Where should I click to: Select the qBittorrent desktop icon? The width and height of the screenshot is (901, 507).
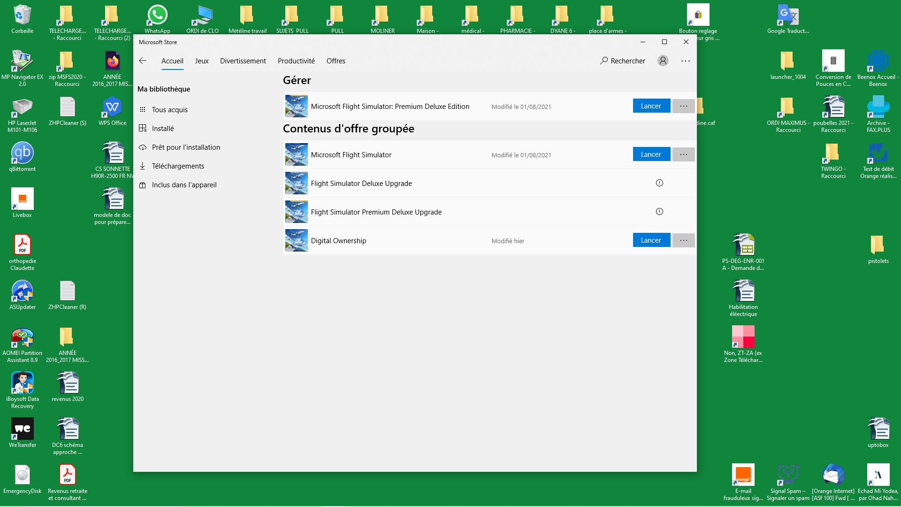[22, 157]
